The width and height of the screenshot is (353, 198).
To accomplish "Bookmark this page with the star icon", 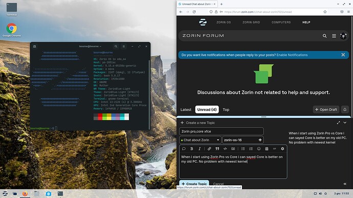I will coord(325,12).
